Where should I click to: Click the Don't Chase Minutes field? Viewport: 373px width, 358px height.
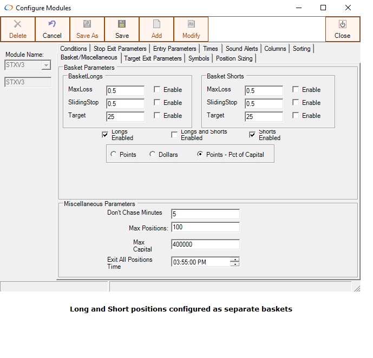(205, 214)
